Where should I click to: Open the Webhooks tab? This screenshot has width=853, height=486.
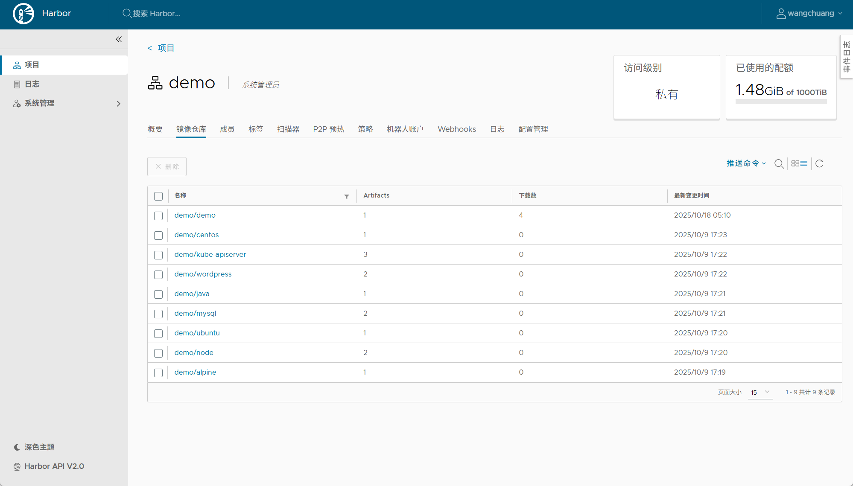(x=456, y=129)
